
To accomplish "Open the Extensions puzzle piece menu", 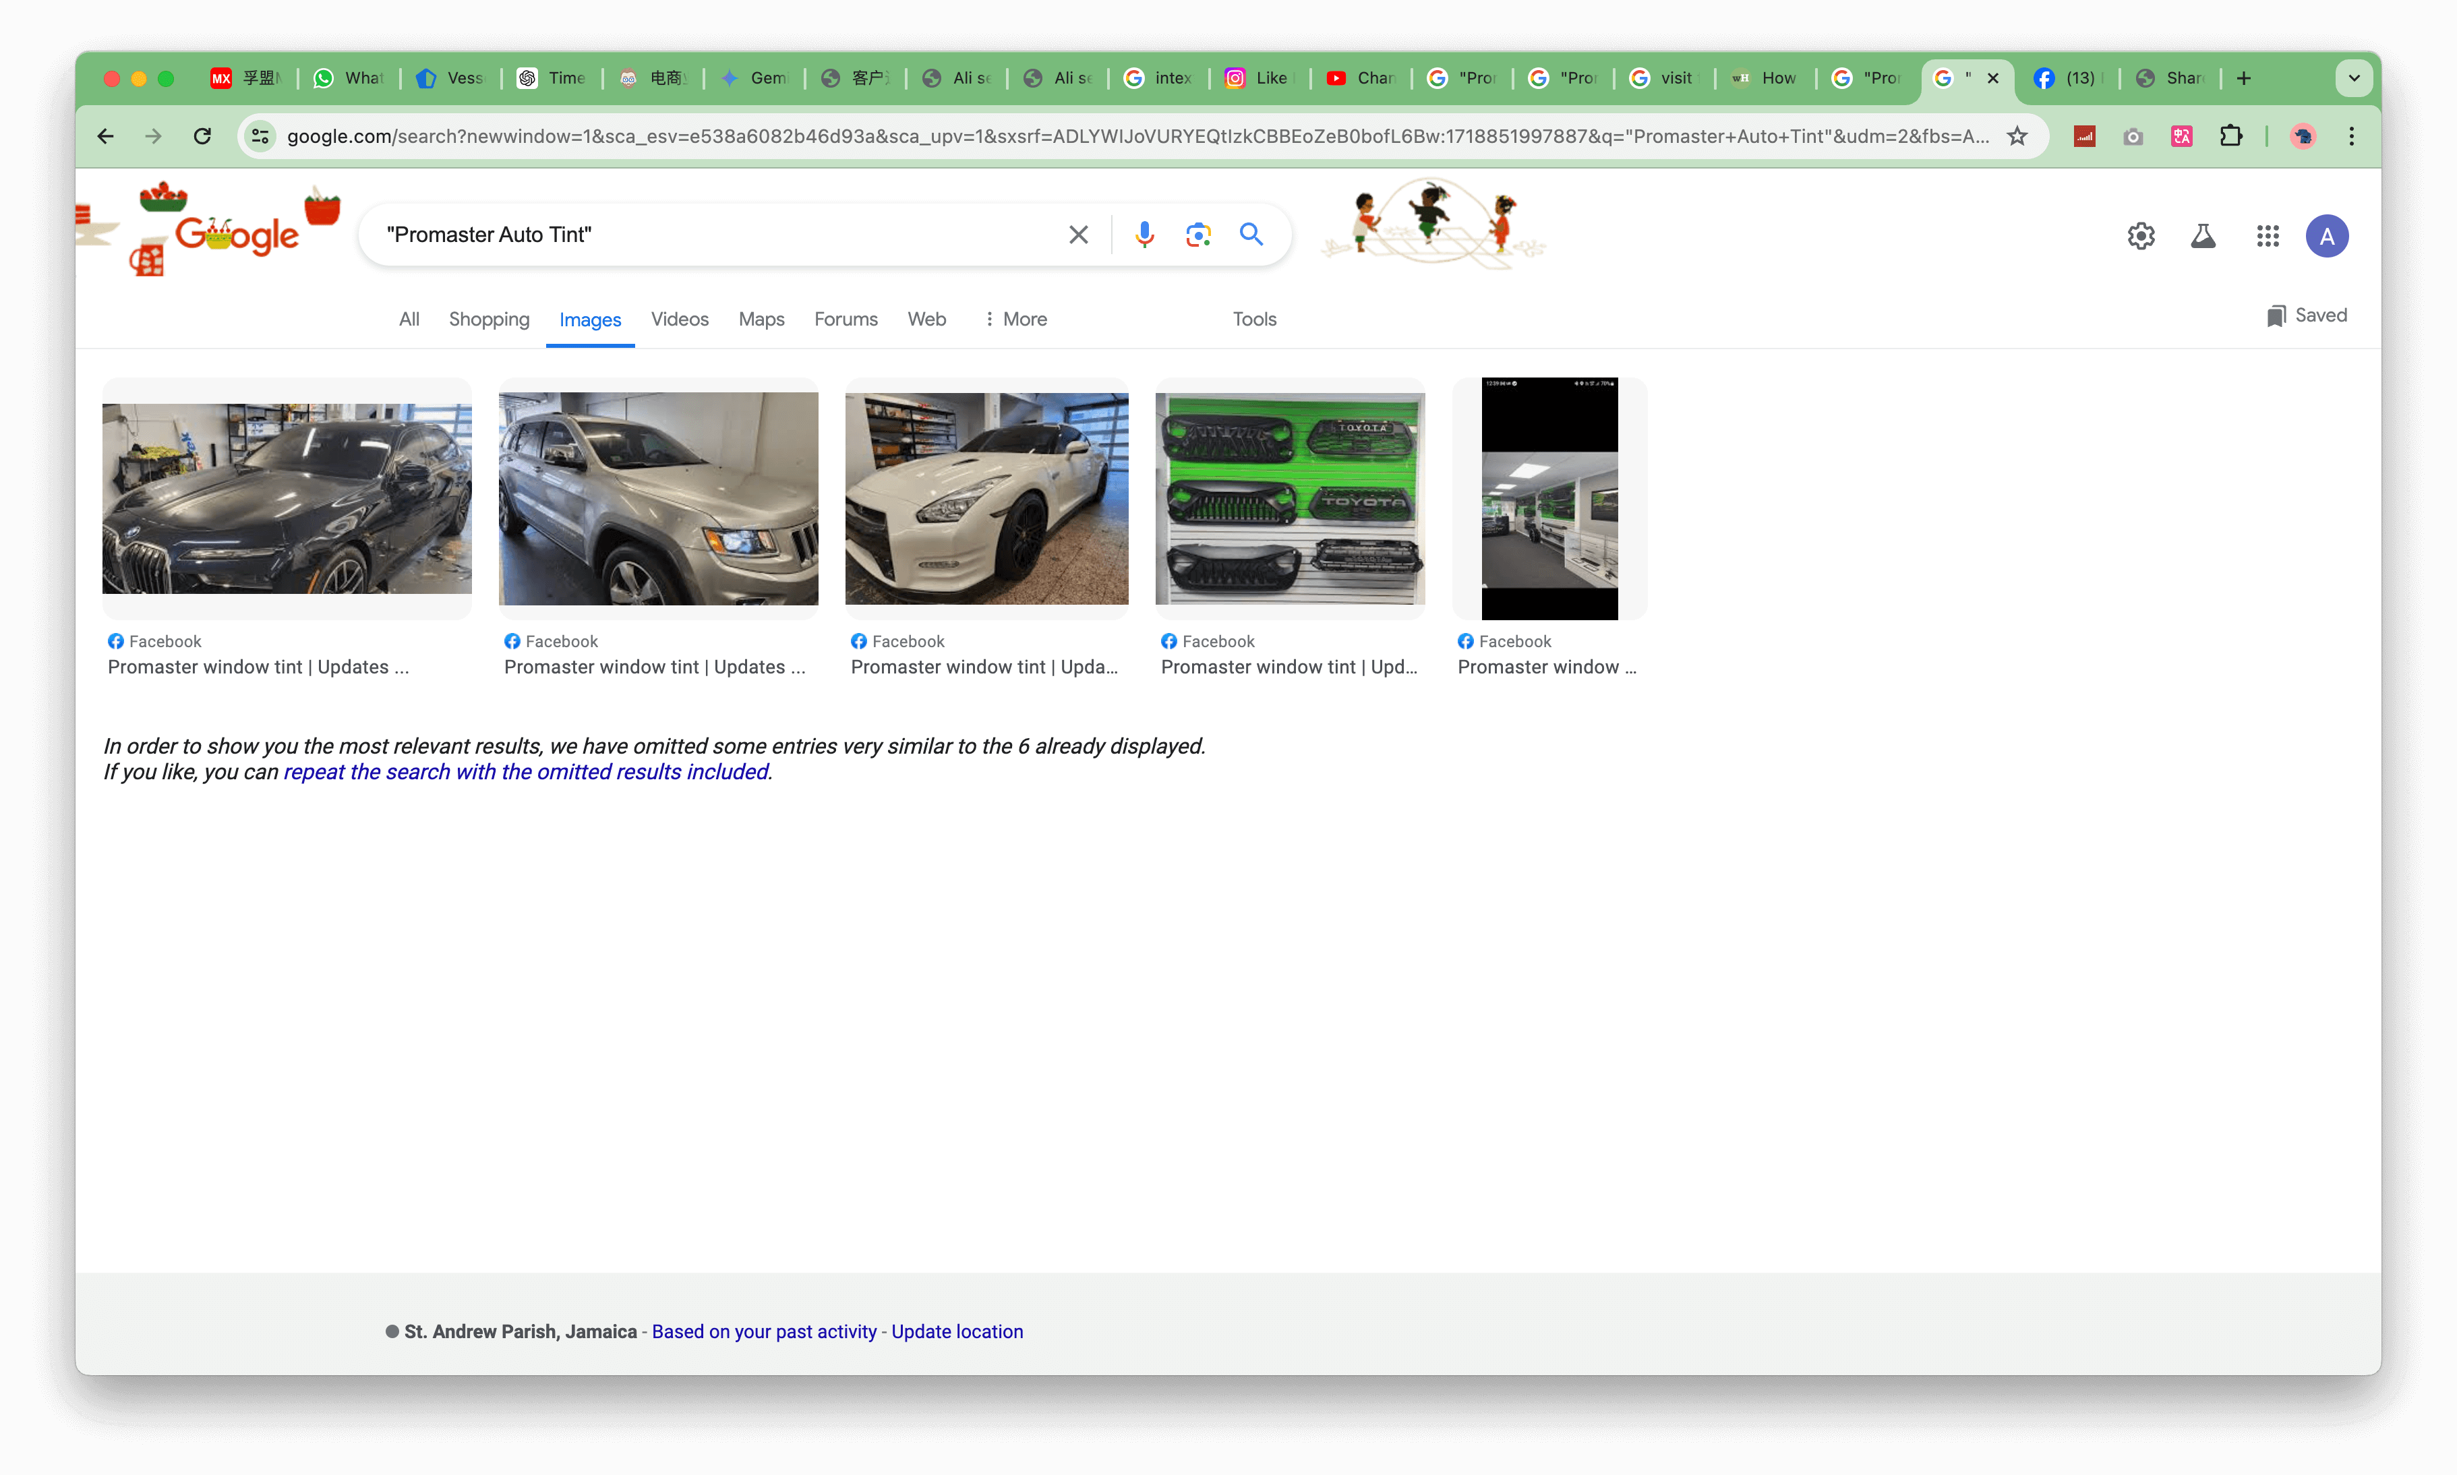I will tap(2230, 136).
